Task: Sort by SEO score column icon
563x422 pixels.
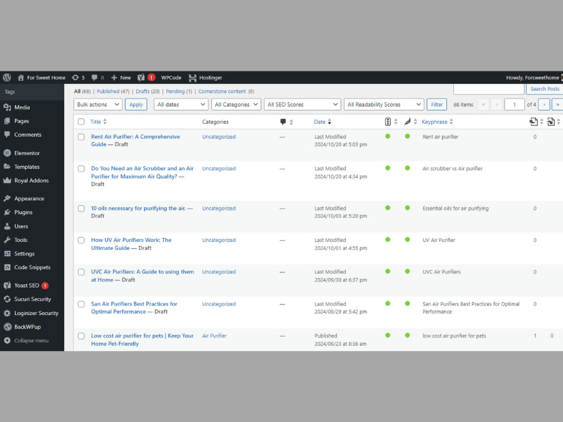Action: 388,122
